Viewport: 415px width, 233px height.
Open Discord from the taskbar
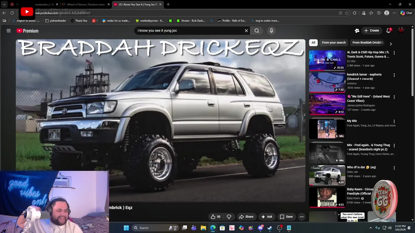[x=260, y=228]
